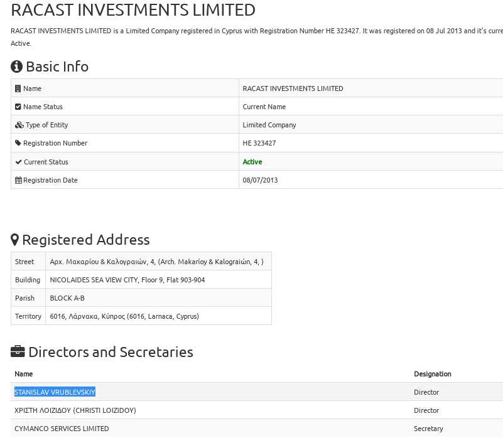Open the STANISLAV VRUBLEVSKIY director link
The image size is (503, 443).
coord(55,392)
